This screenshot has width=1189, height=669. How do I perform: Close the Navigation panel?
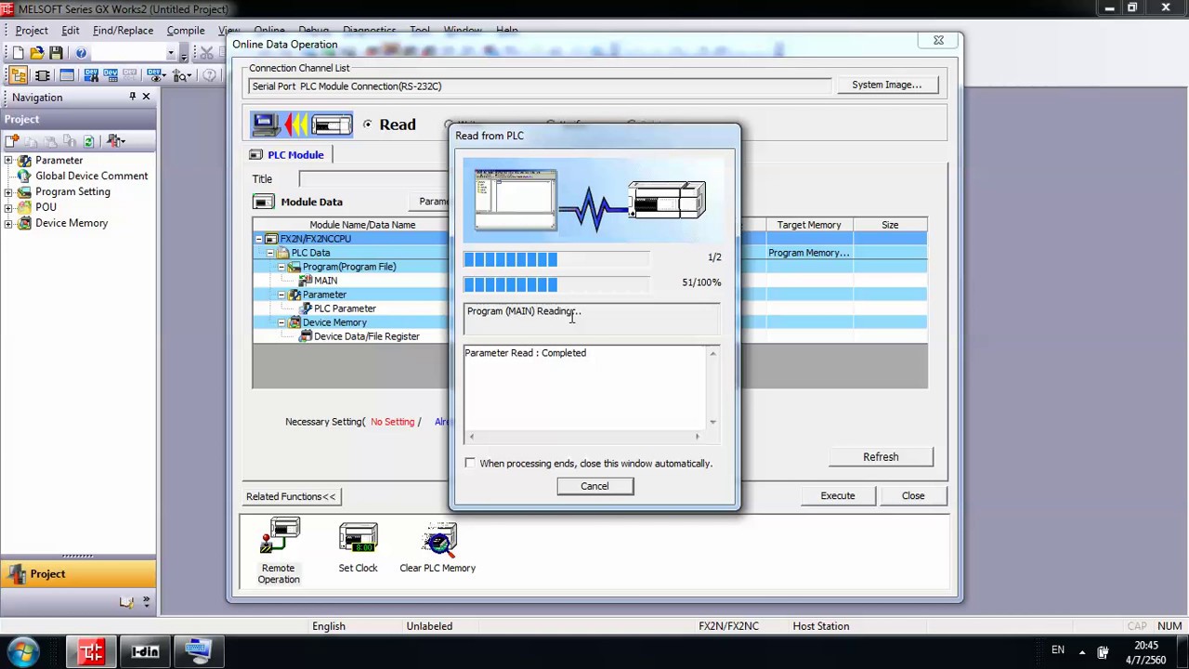pyautogui.click(x=146, y=97)
